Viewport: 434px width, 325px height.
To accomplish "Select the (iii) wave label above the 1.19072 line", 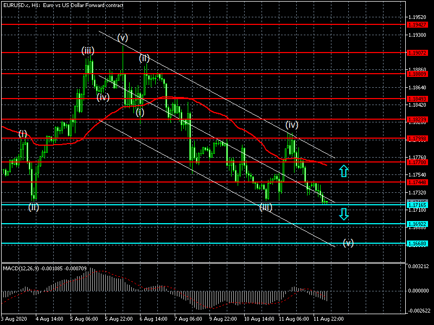I will (x=88, y=50).
